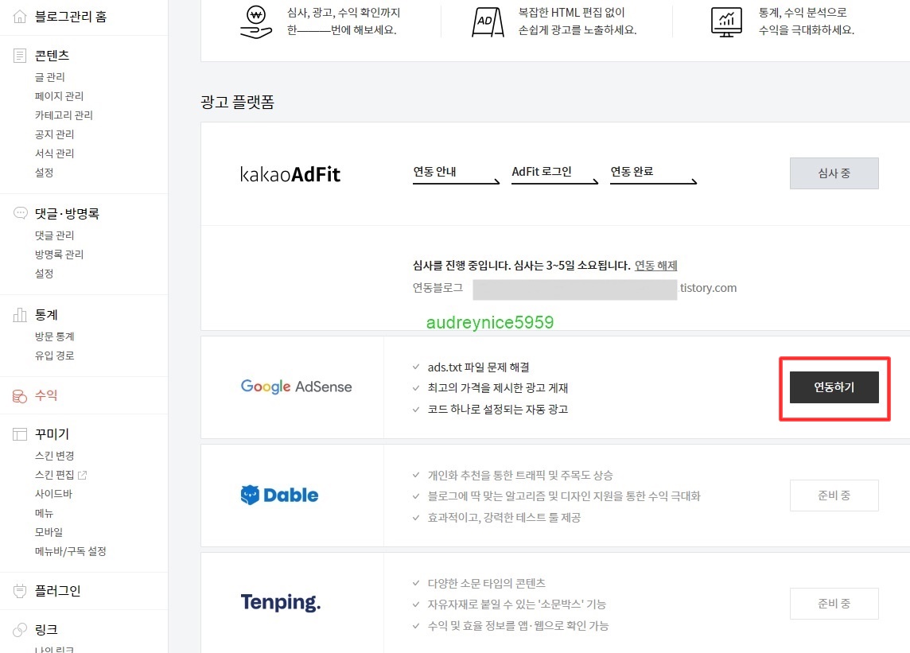This screenshot has height=653, width=910.
Task: Click '다양한 소문 타입의 콘텐츠' text
Action: (486, 583)
